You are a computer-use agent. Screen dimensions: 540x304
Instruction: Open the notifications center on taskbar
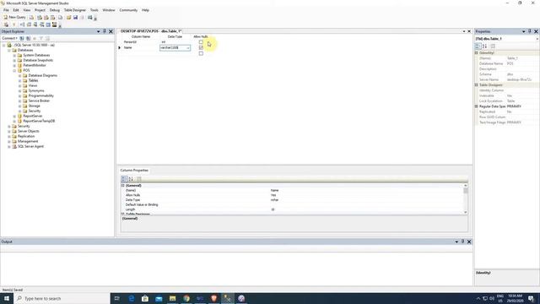(531, 298)
